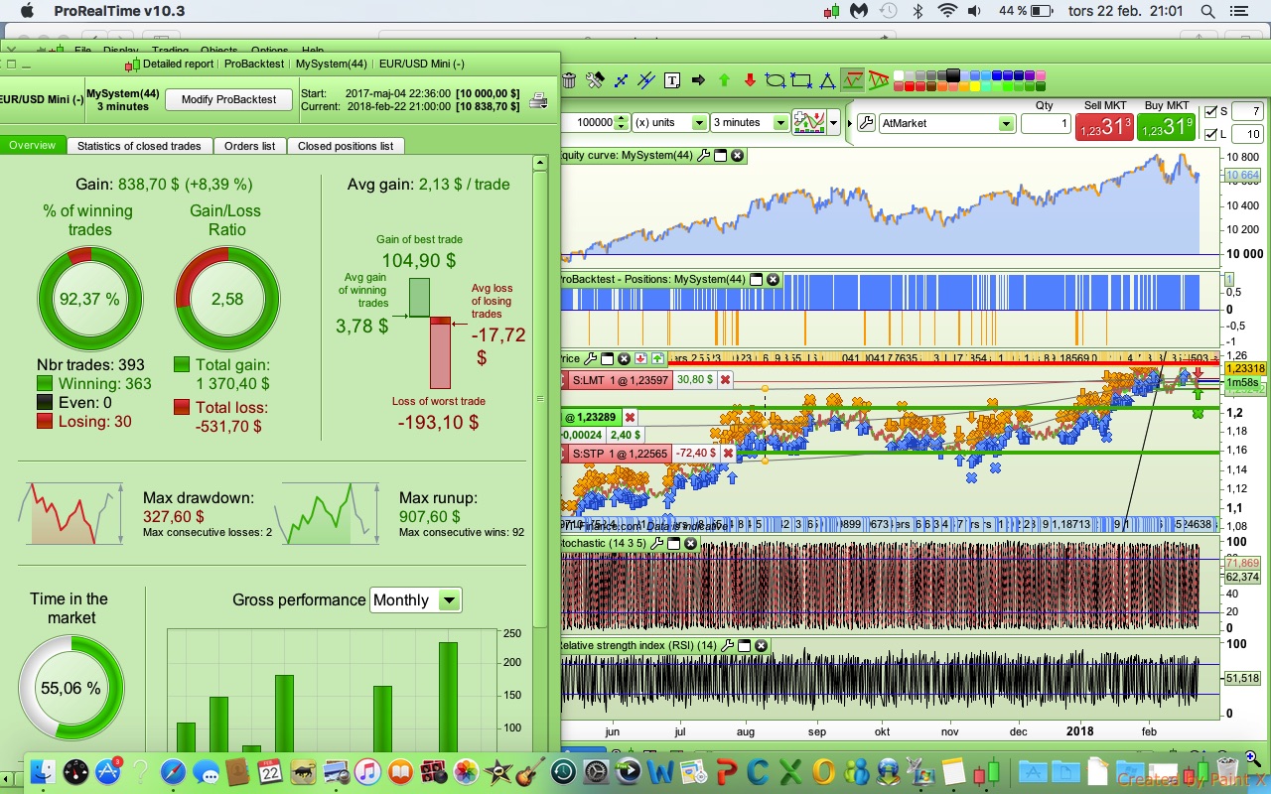The image size is (1271, 794).
Task: Click the red Sell MKT button
Action: [x=1104, y=126]
